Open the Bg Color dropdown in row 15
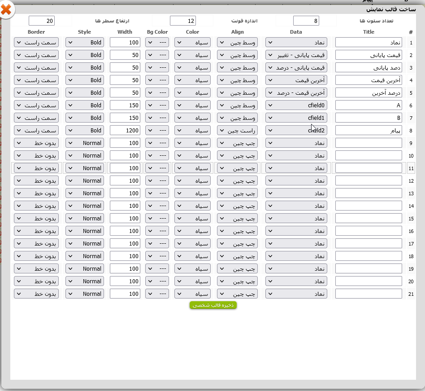Image resolution: width=425 pixels, height=391 pixels. click(157, 218)
